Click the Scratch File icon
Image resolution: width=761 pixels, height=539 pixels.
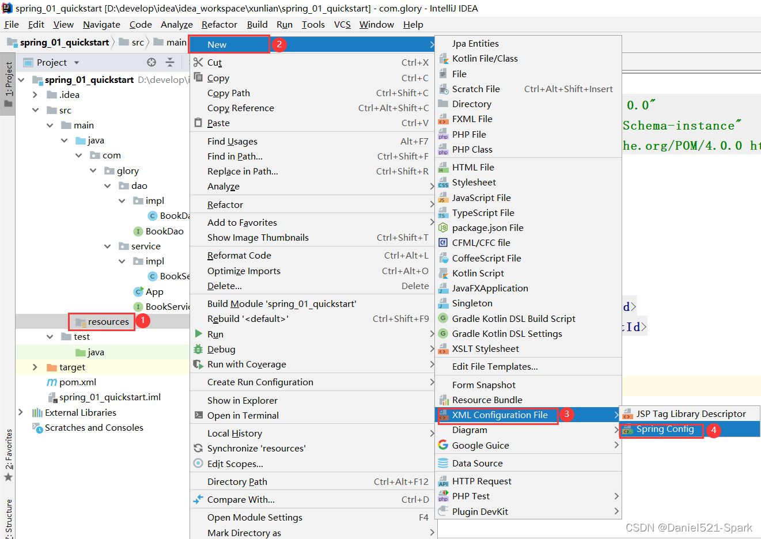(443, 89)
